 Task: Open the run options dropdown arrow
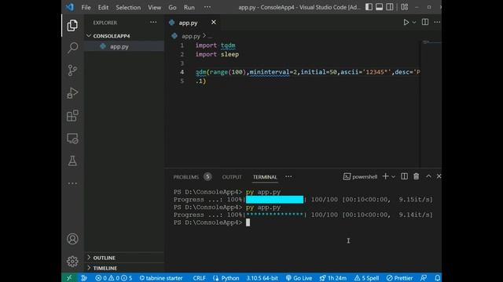coord(414,23)
